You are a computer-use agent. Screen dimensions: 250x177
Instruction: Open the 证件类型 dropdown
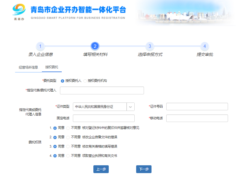pyautogui.click(x=130, y=106)
